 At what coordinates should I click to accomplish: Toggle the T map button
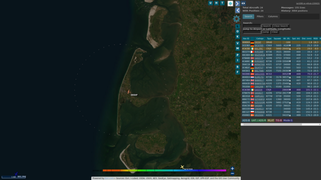pyautogui.click(x=222, y=3)
